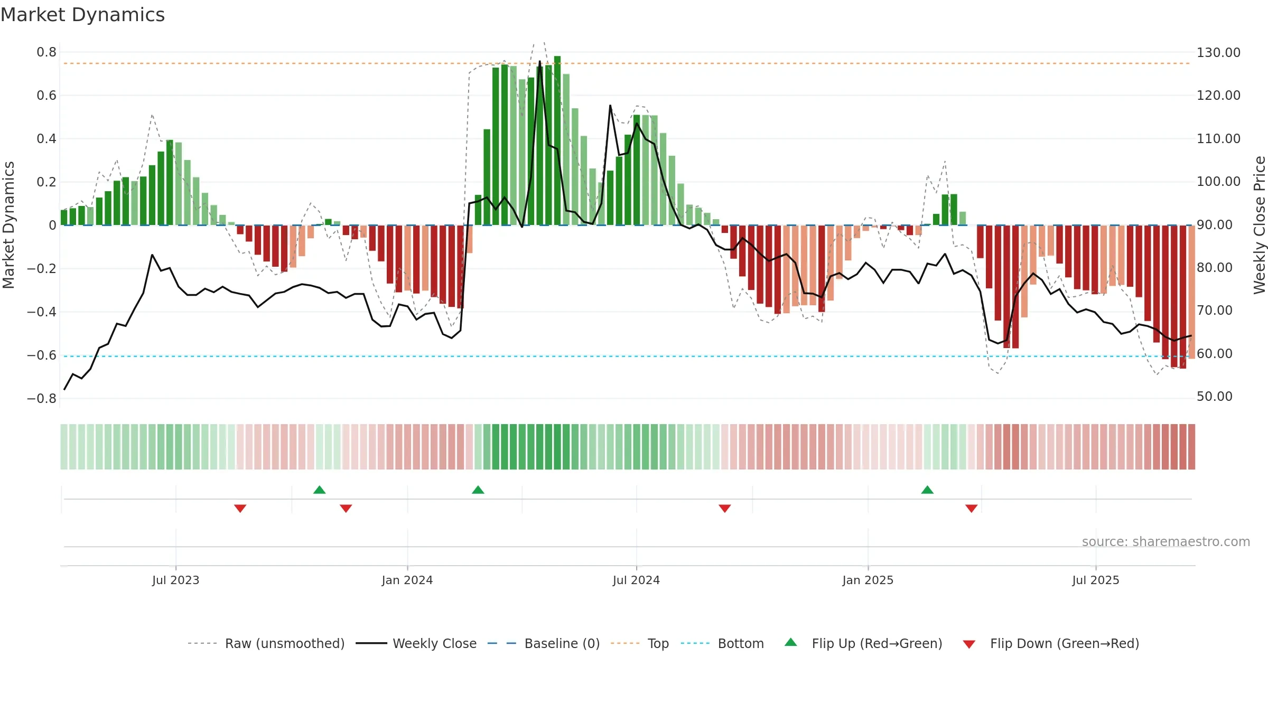Image resolution: width=1268 pixels, height=713 pixels.
Task: Toggle the Top threshold legend entry
Action: click(x=640, y=643)
